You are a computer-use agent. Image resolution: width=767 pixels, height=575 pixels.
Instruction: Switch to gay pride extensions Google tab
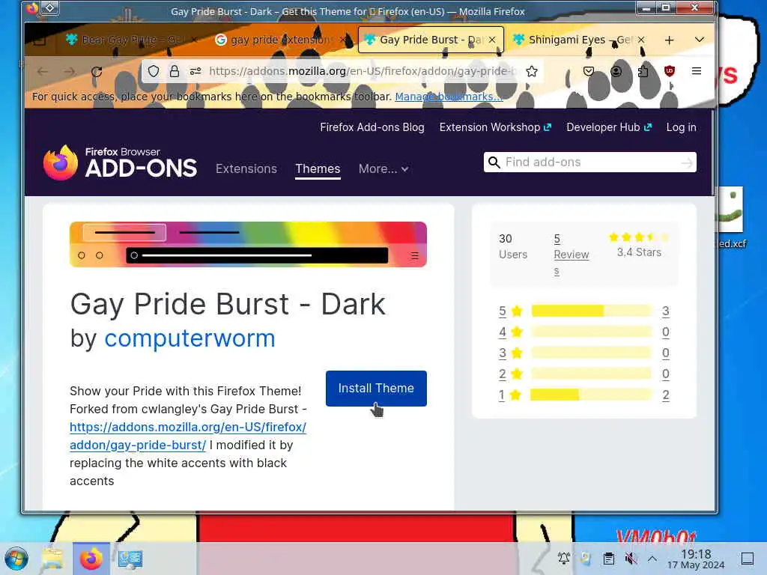(281, 40)
